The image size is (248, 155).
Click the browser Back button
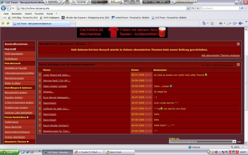pyautogui.click(x=4, y=8)
